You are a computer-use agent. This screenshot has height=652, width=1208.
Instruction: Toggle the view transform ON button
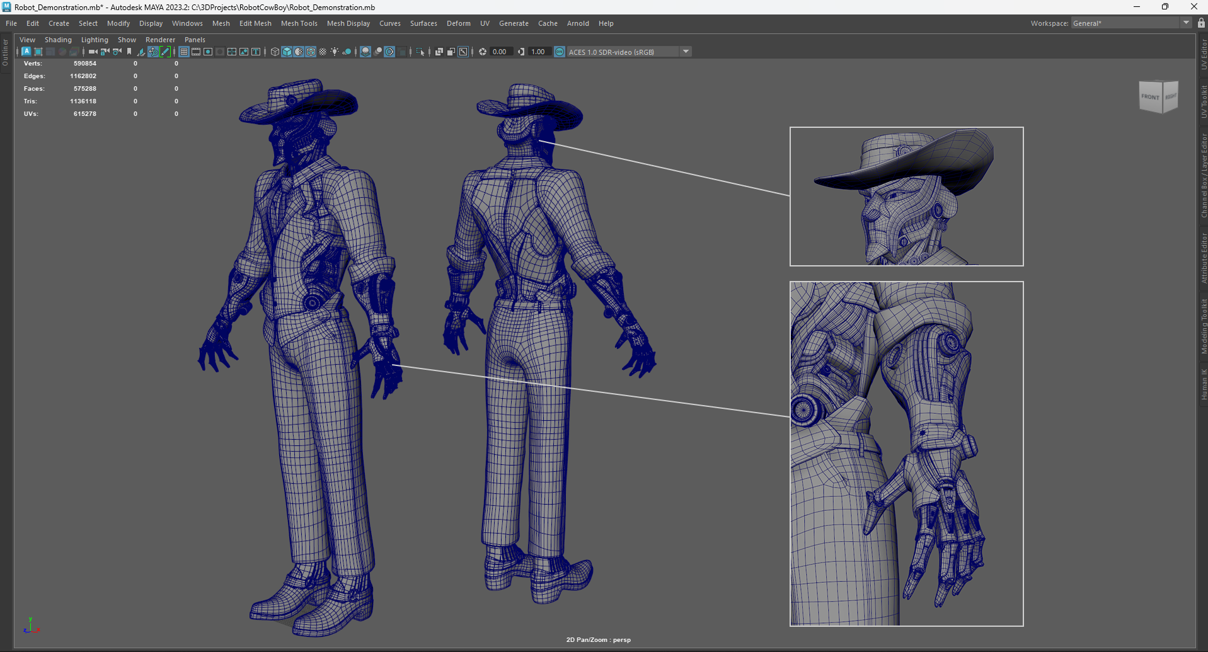click(x=559, y=52)
